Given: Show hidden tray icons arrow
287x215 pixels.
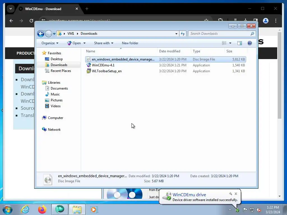Looking at the screenshot, I should (230, 210).
